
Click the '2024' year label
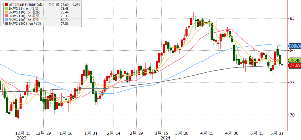click(x=165, y=138)
